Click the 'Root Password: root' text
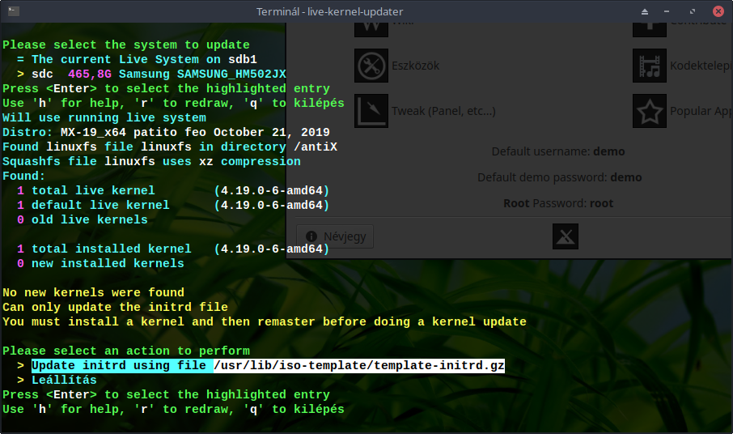 pos(558,203)
